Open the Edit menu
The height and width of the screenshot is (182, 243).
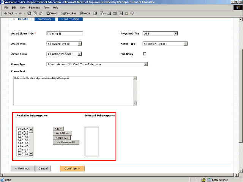14,8
